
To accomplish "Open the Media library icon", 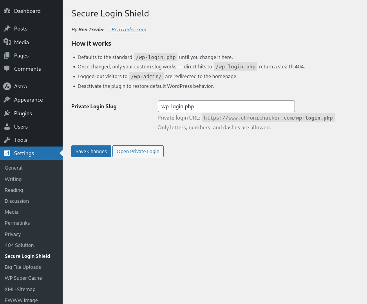I will coord(7,42).
